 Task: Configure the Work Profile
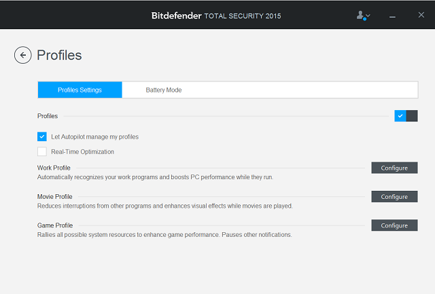pos(394,168)
